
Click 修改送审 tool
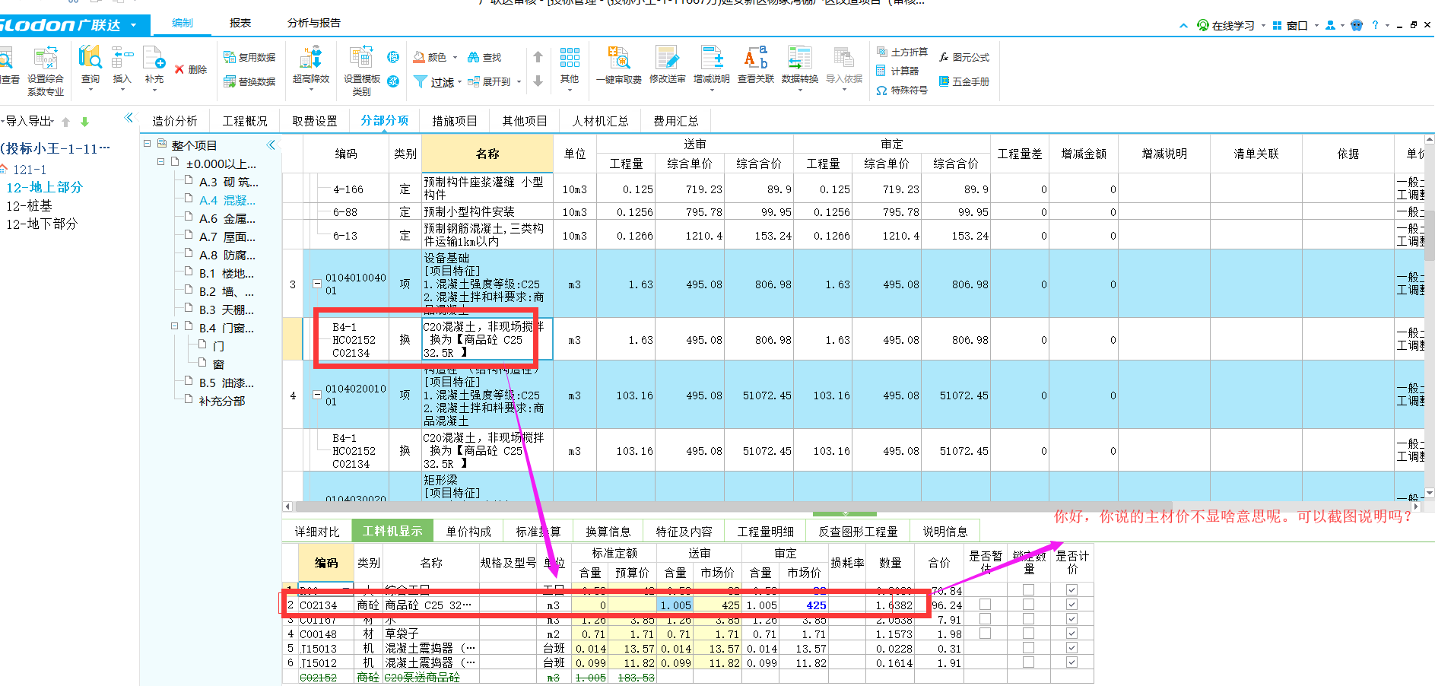(x=667, y=65)
